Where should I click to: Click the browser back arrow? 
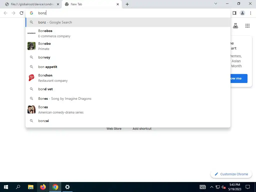point(5,13)
